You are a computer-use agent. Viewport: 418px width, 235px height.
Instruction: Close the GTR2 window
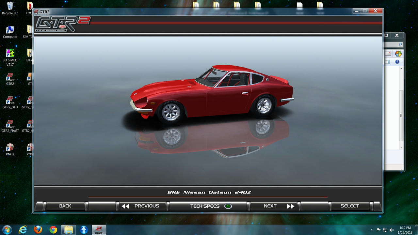pyautogui.click(x=375, y=11)
